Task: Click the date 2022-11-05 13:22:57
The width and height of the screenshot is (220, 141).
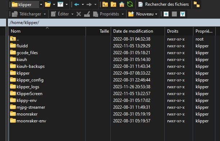Action: pyautogui.click(x=132, y=94)
